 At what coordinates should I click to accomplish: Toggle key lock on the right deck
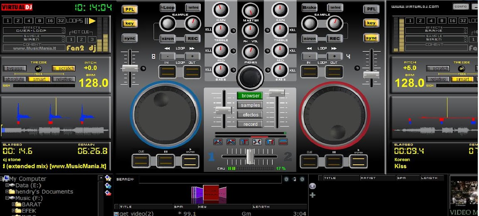point(371,23)
